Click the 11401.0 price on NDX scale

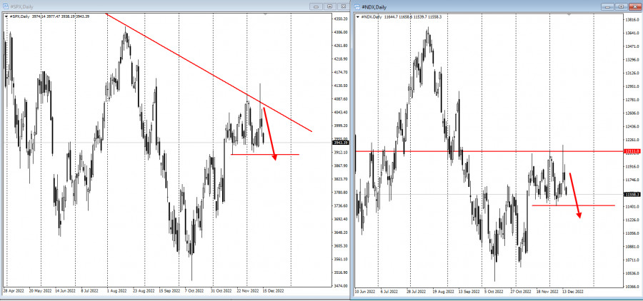632,206
